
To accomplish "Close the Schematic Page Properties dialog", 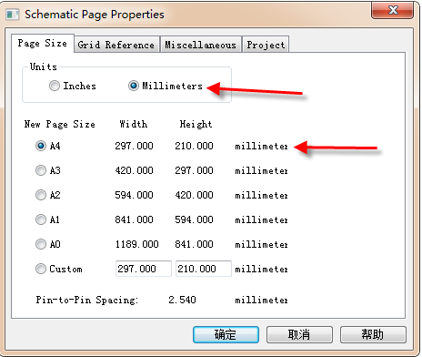I will click(x=393, y=11).
